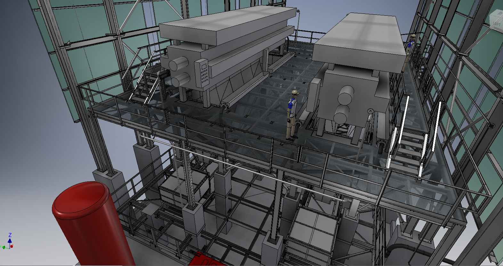The image size is (503, 266).
Task: Click the display screen on the control panel
Action: coord(204,67)
